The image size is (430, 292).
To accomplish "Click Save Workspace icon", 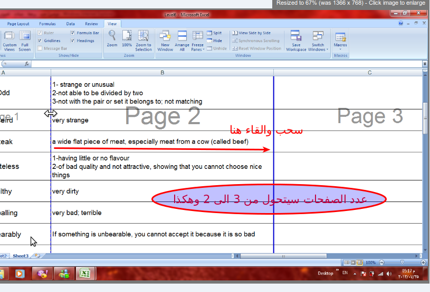I will point(296,41).
